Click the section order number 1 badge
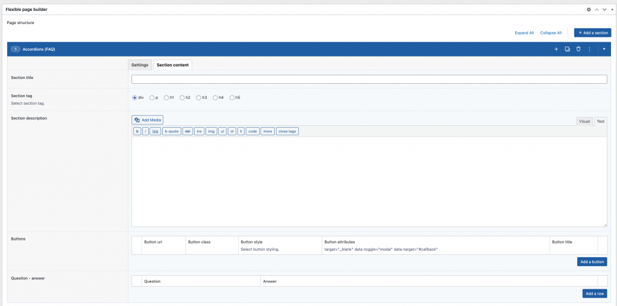This screenshot has height=306, width=617. tap(15, 49)
